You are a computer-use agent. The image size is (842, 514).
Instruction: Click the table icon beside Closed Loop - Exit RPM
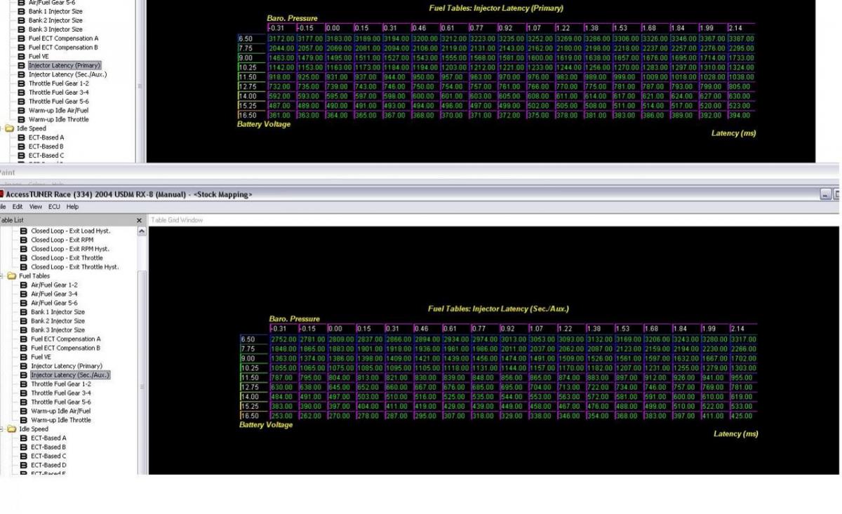click(24, 240)
